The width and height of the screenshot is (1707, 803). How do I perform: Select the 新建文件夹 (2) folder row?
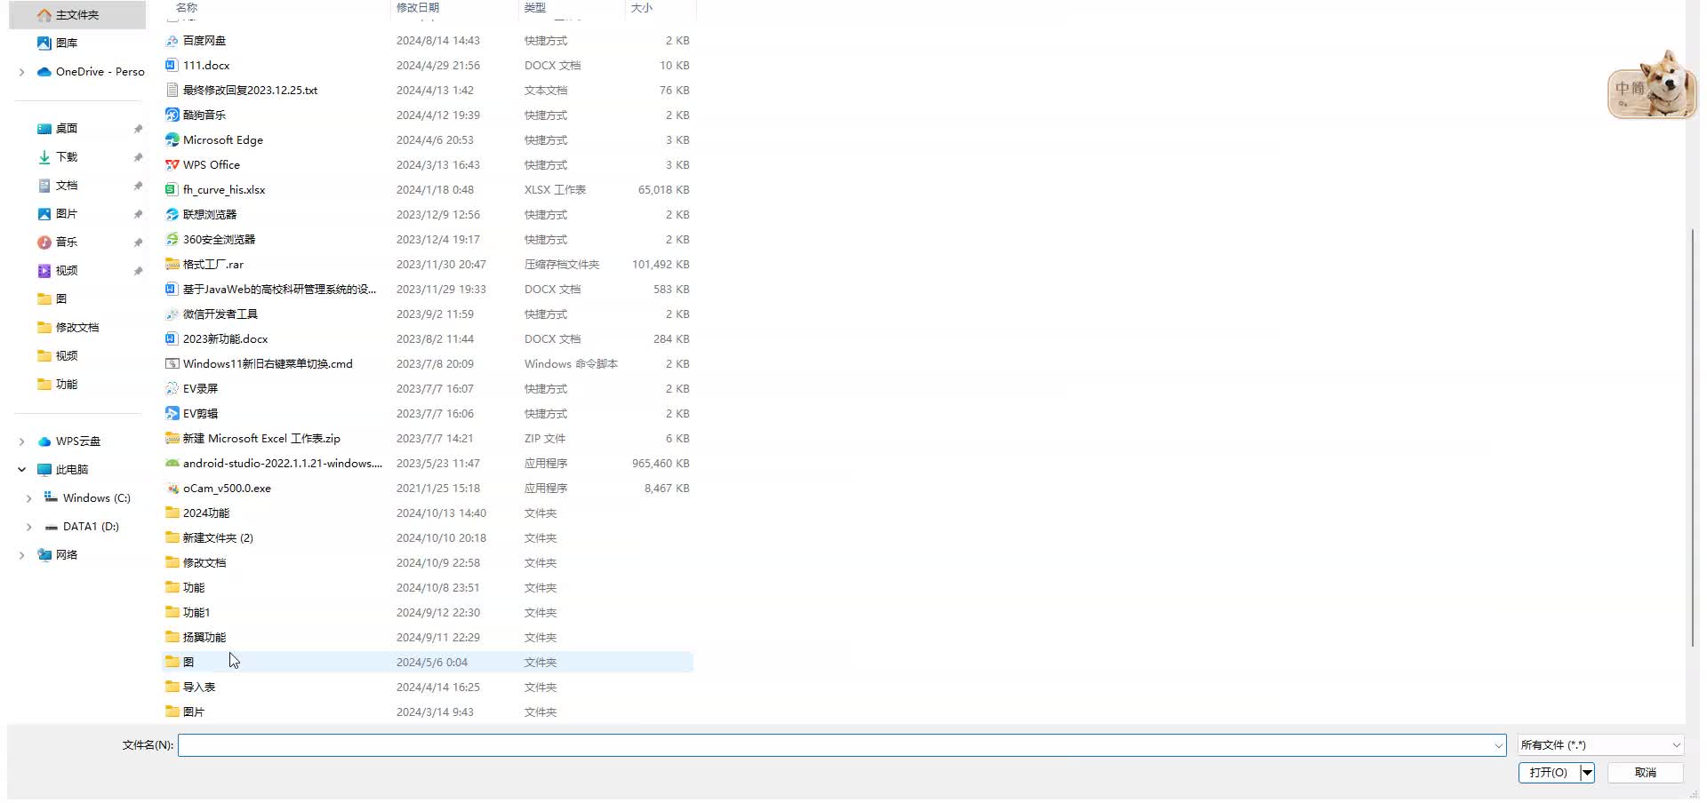click(x=428, y=538)
